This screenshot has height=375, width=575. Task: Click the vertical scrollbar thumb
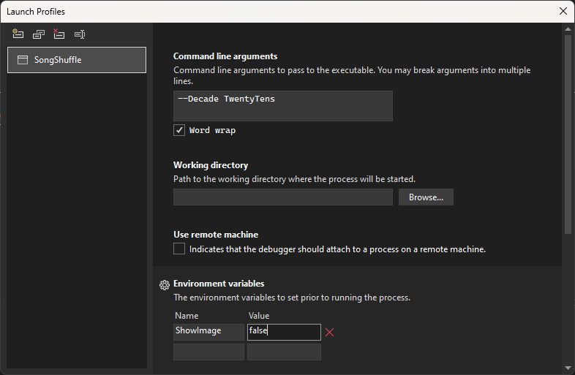click(568, 135)
